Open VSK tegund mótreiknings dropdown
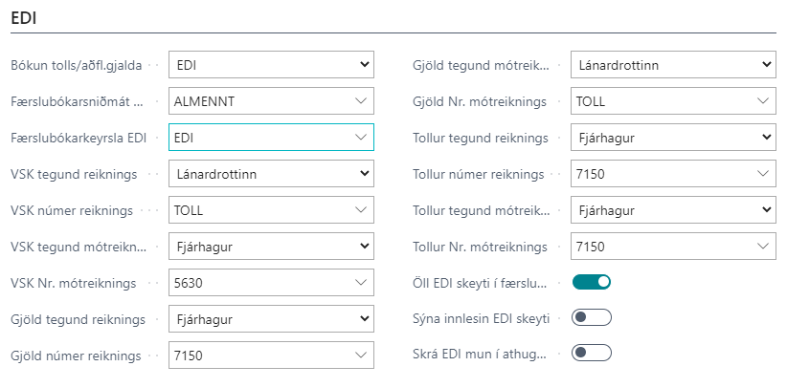This screenshot has height=388, width=787. [271, 247]
